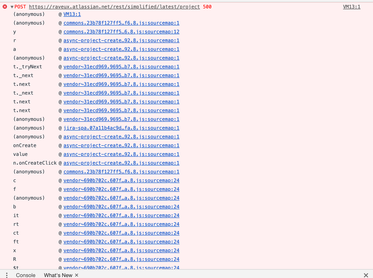Open async-project-create sourcemap for function r
Screen dimensions: 373x278
point(121,40)
